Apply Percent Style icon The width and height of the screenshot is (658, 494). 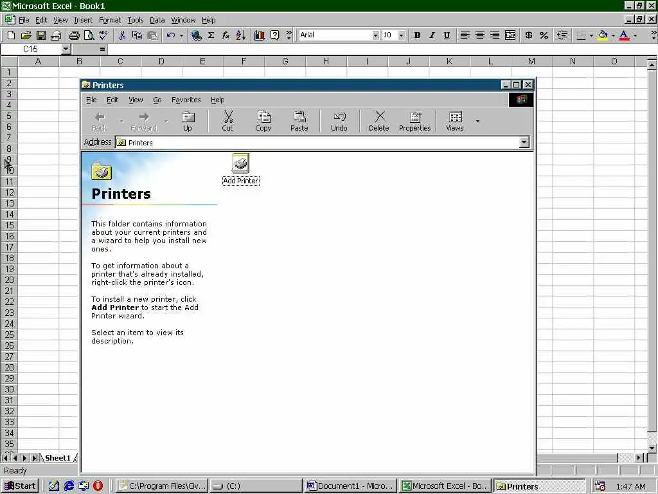tap(544, 35)
